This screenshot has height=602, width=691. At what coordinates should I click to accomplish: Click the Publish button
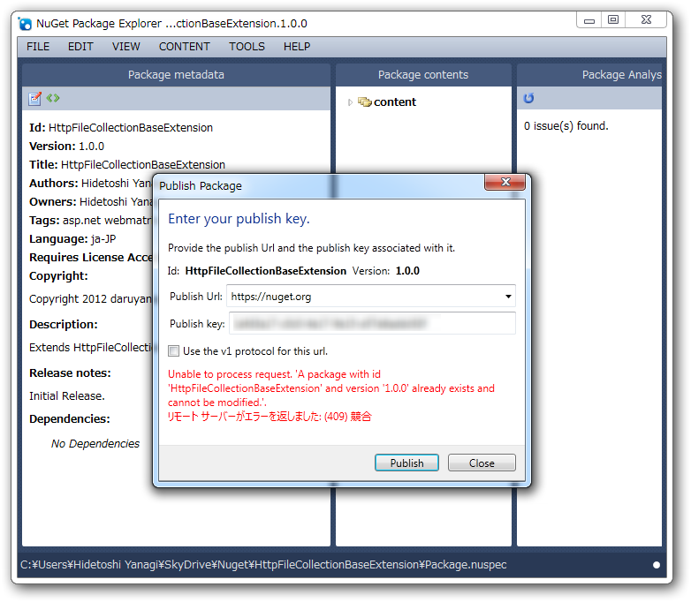coord(406,463)
